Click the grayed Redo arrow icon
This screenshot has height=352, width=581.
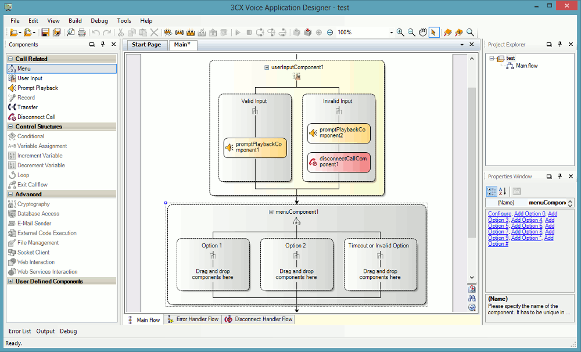tap(107, 33)
